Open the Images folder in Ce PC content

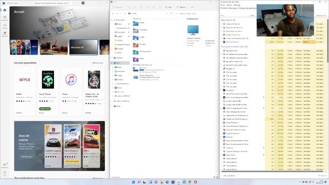click(x=139, y=38)
